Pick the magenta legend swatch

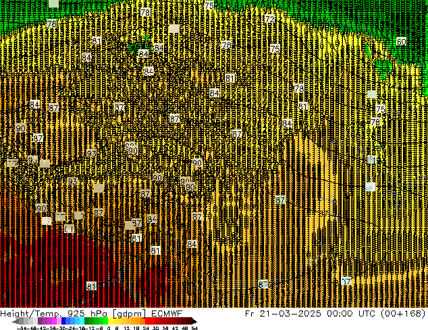[54, 321]
